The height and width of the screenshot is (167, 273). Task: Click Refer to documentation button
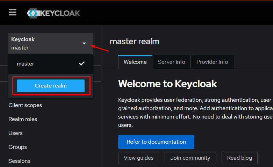[x=156, y=142]
